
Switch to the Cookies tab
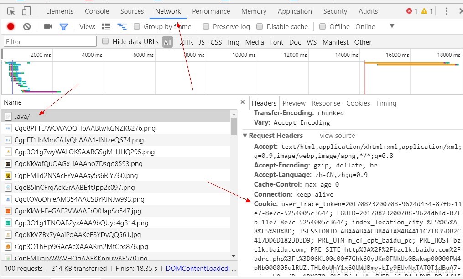pyautogui.click(x=358, y=103)
